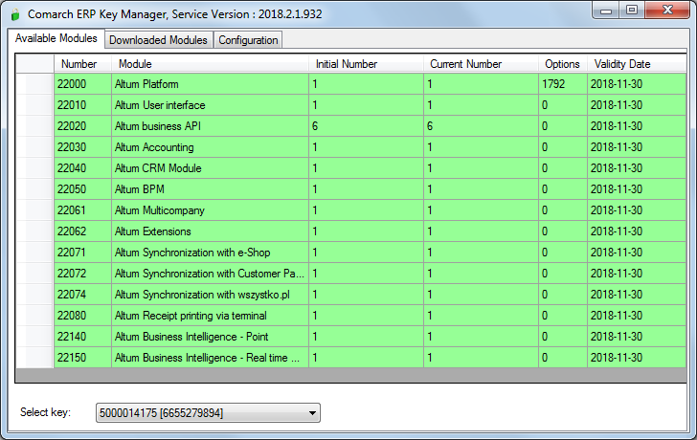
Task: Click Validity Date of Altum Platform row
Action: 637,84
